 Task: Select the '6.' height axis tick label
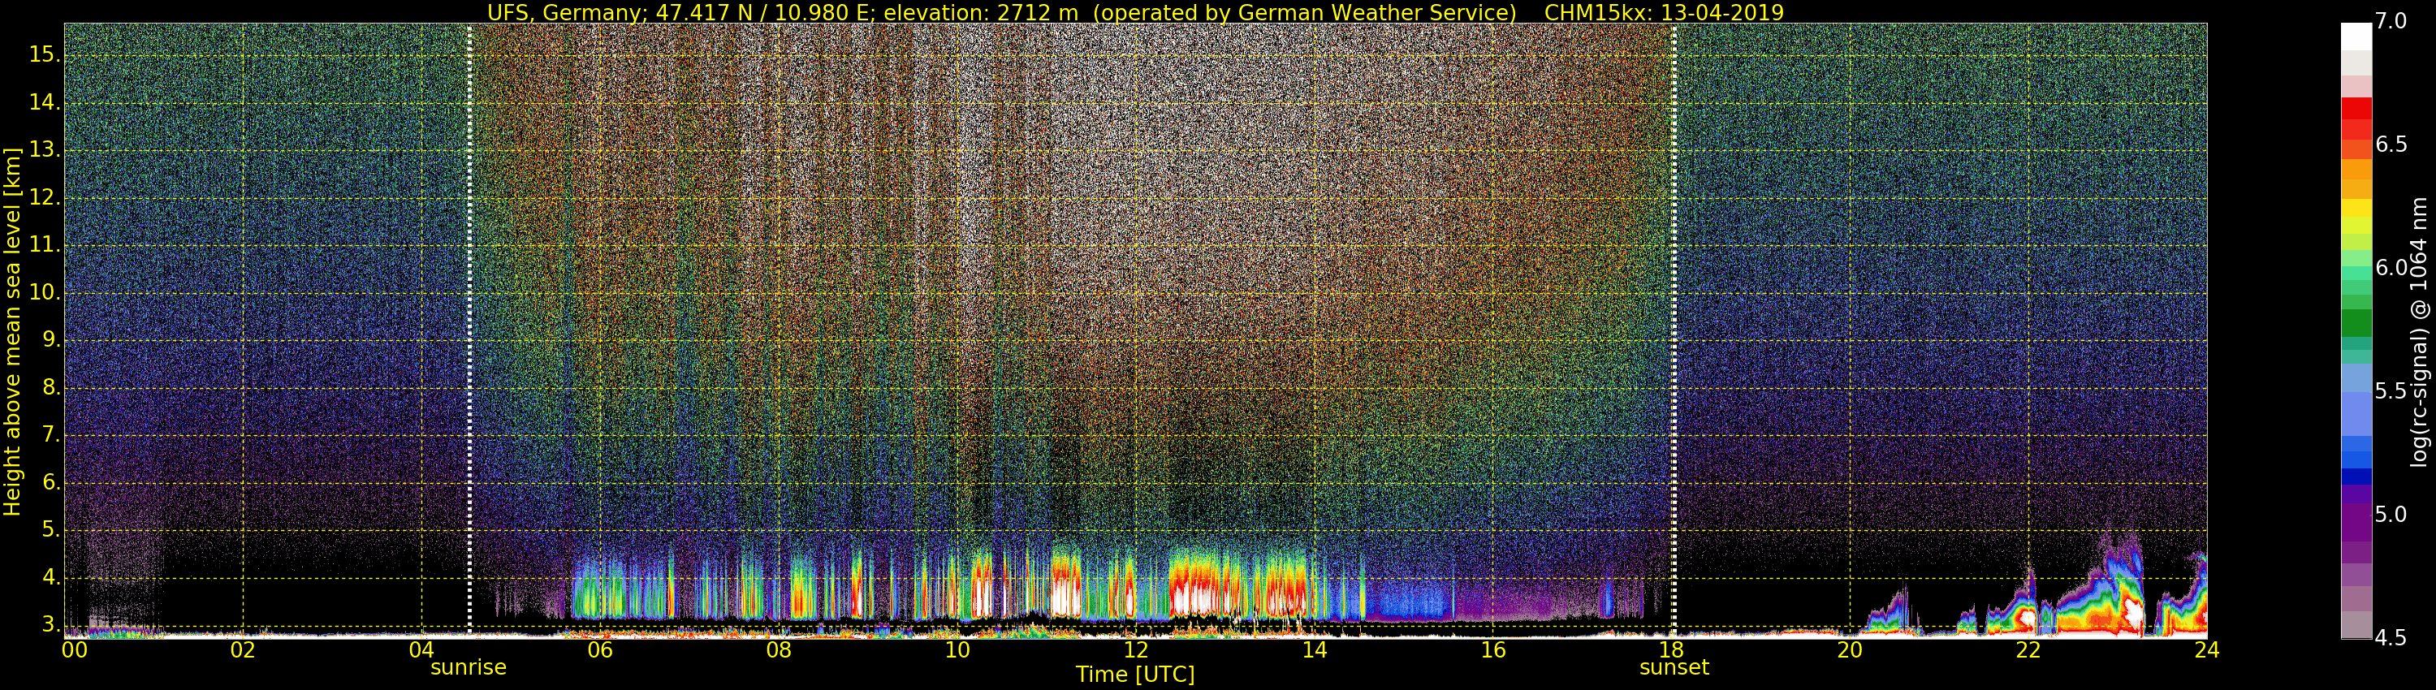(x=50, y=483)
